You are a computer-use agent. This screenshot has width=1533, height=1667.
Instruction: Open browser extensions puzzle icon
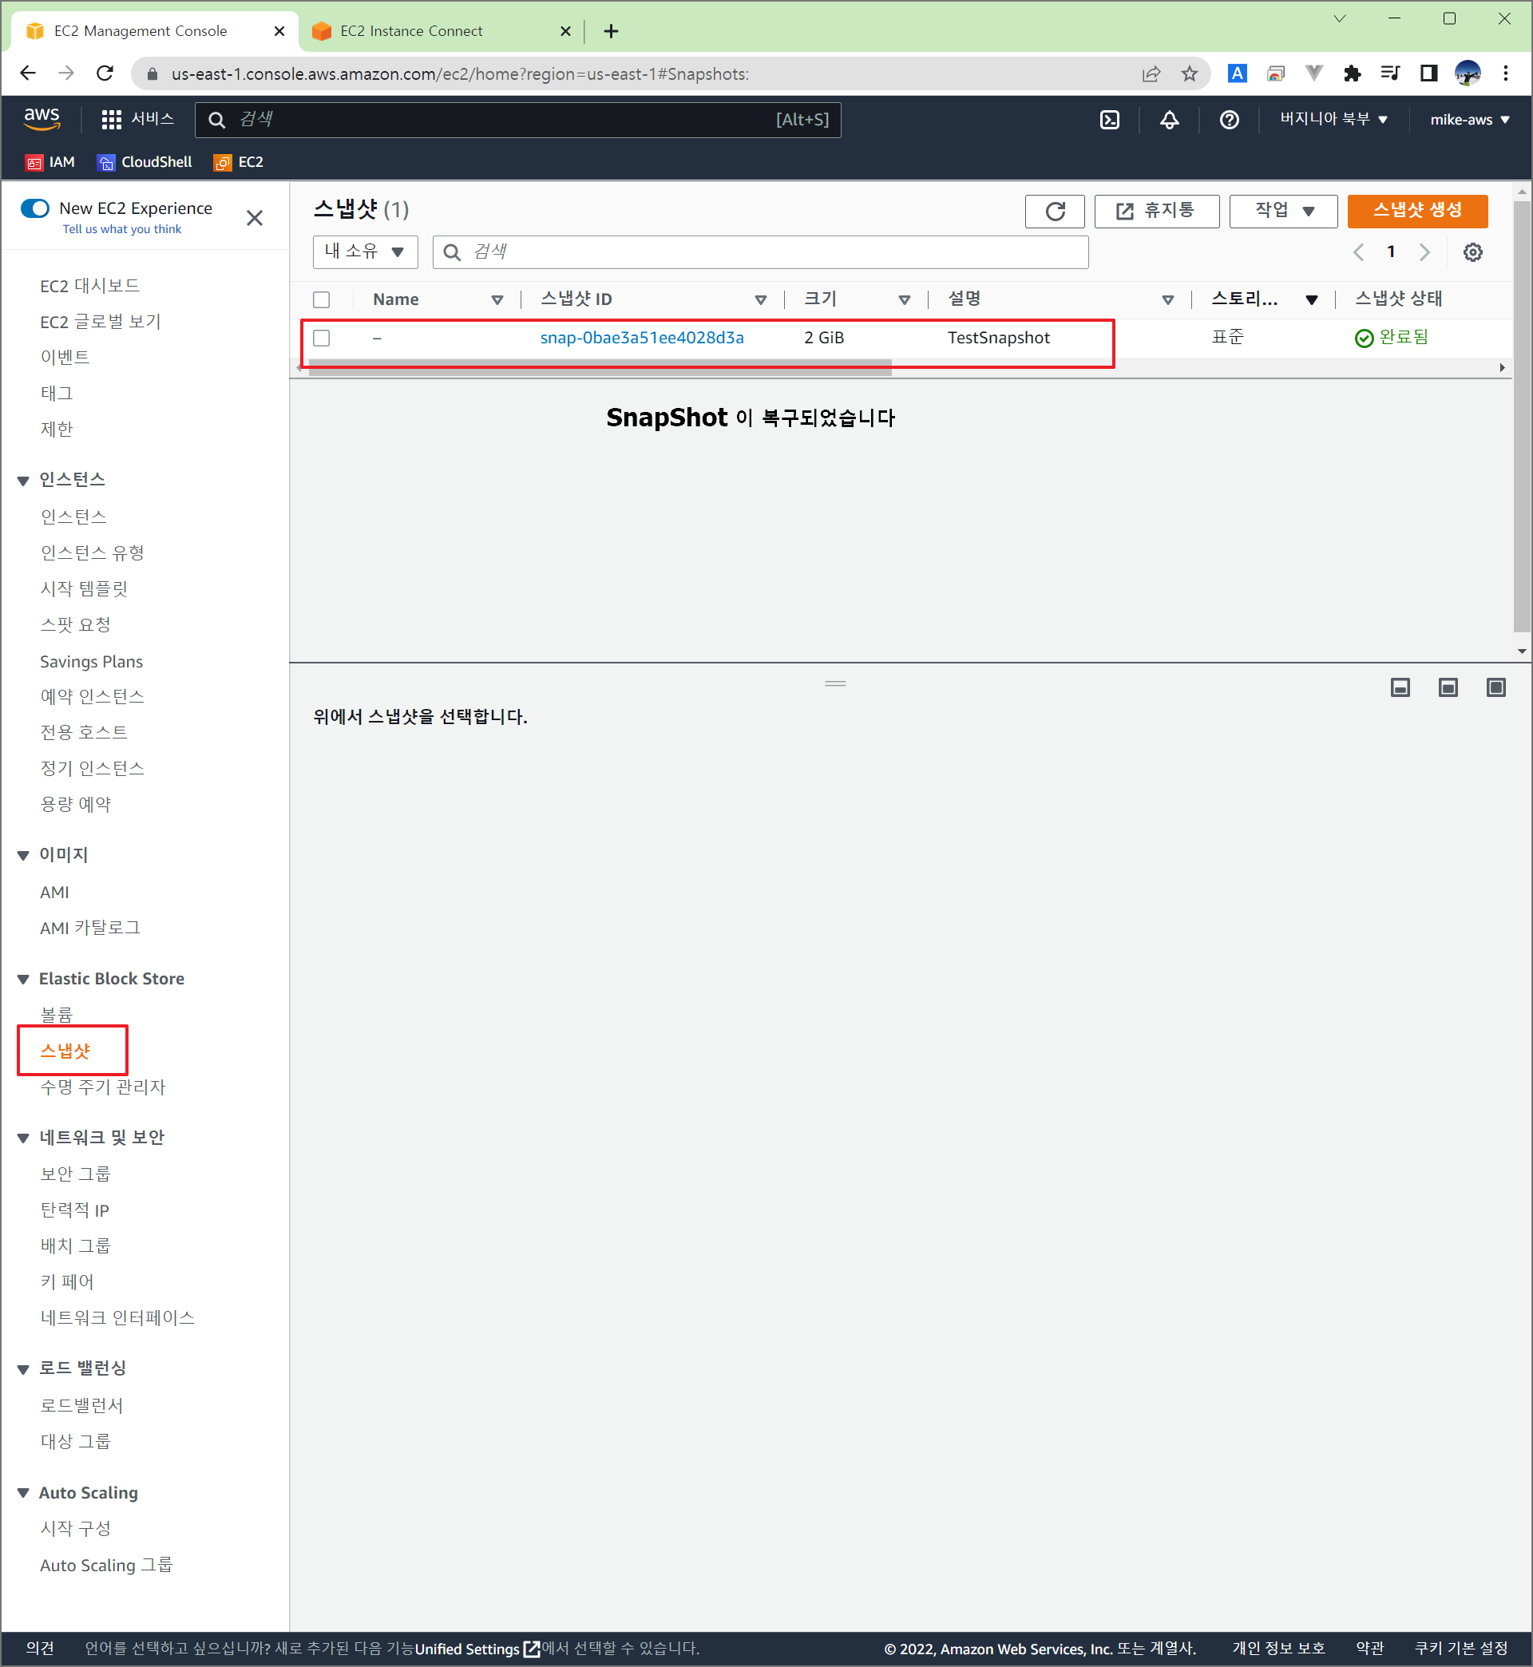pos(1353,73)
